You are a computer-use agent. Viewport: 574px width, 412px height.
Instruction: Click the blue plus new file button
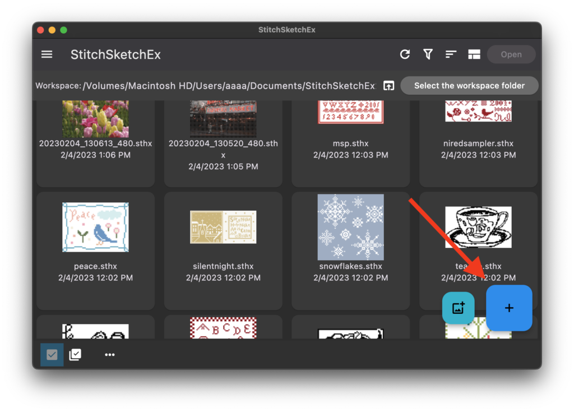tap(509, 308)
